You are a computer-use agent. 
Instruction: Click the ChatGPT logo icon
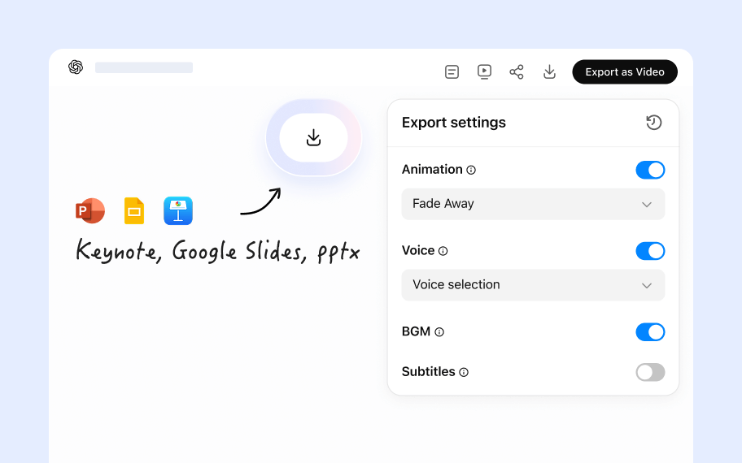click(x=76, y=67)
